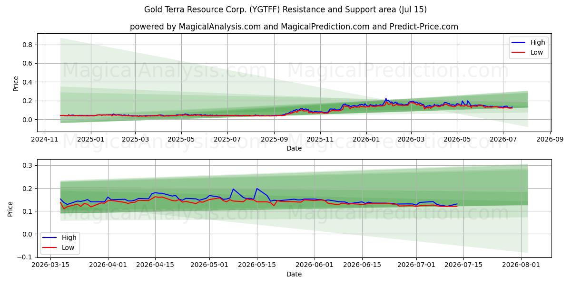
Task: Click bottom chart x-axis label '2026-08-01'
Action: pos(521,265)
